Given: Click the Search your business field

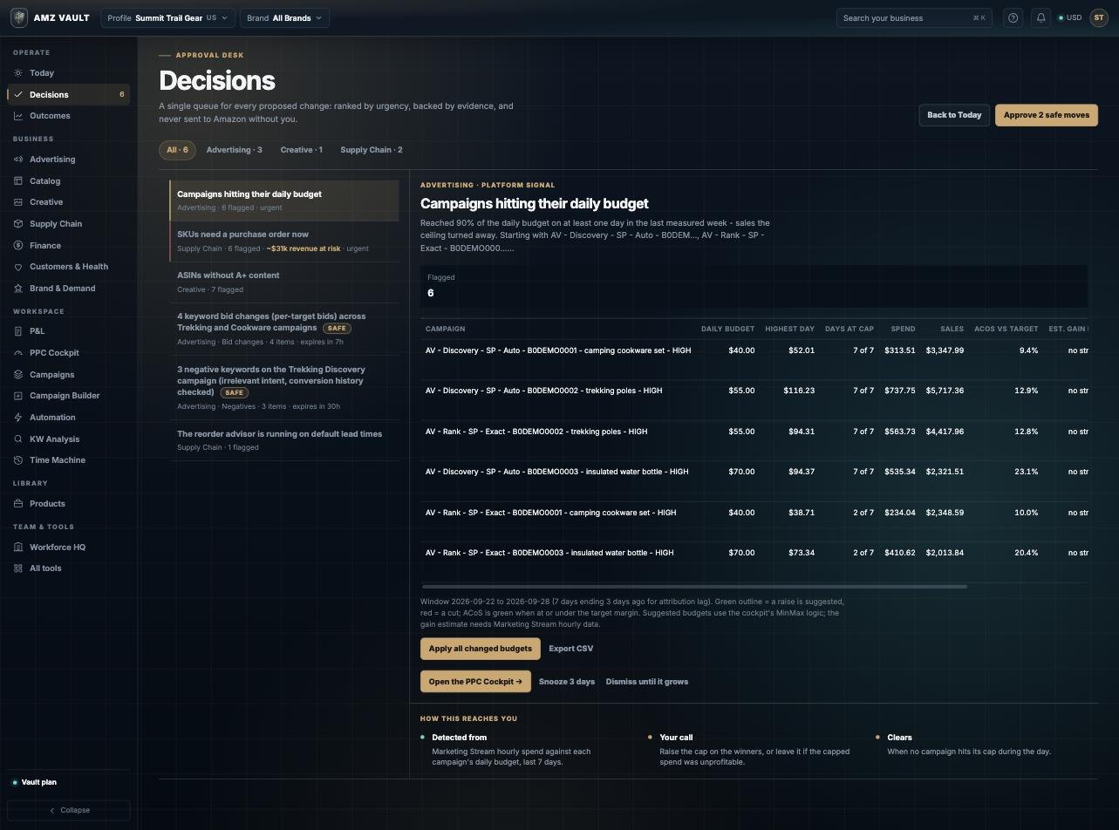Looking at the screenshot, I should (x=914, y=17).
